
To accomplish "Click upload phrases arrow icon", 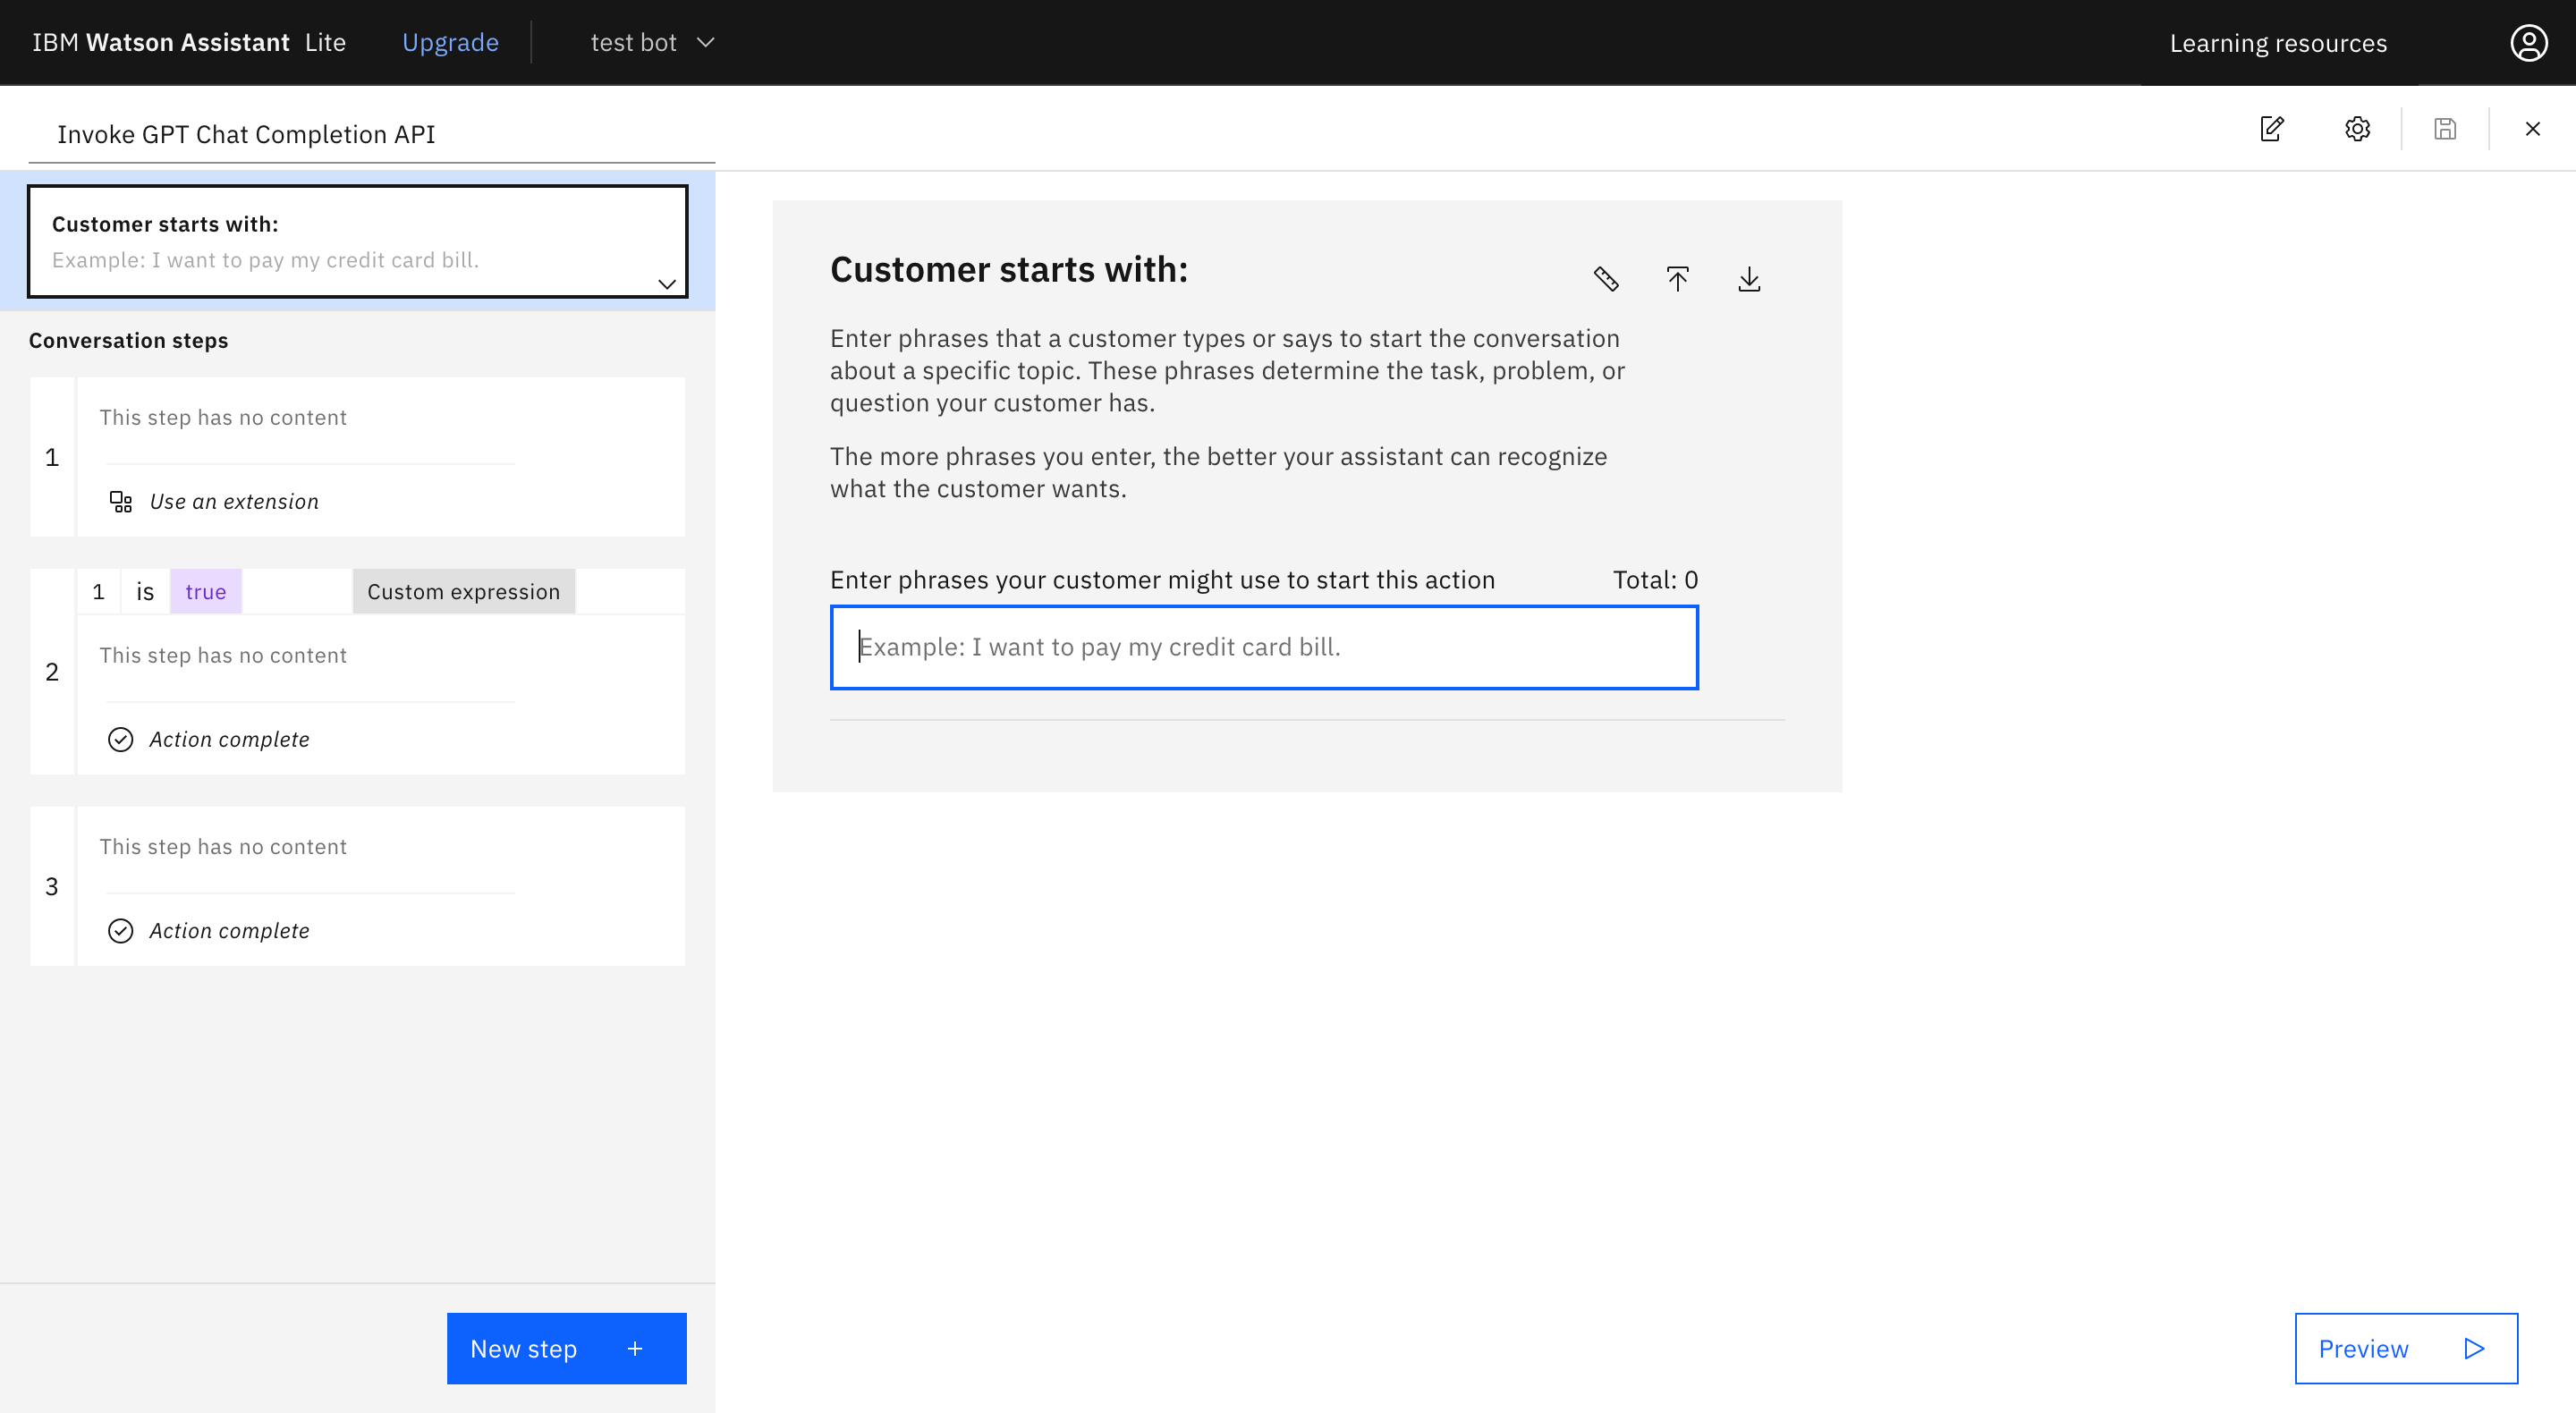I will click(x=1678, y=279).
